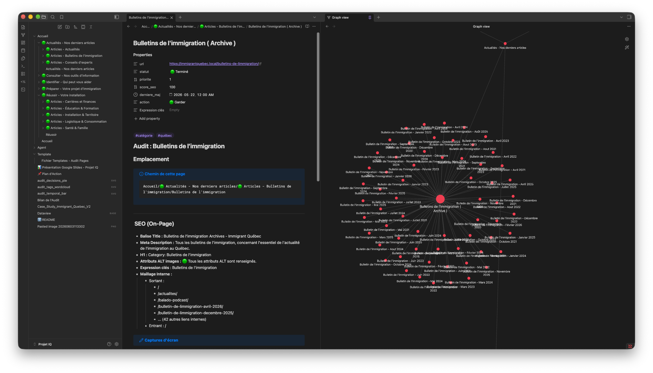653x373 pixels.
Task: Create a new note icon
Action: coord(60,27)
